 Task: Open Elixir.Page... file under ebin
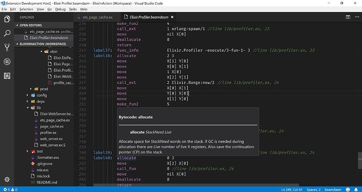click(63, 64)
